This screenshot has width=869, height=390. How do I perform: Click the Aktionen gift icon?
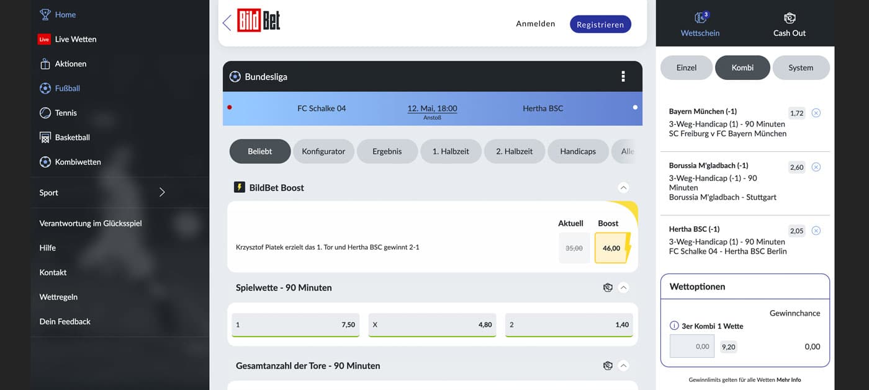coord(45,64)
